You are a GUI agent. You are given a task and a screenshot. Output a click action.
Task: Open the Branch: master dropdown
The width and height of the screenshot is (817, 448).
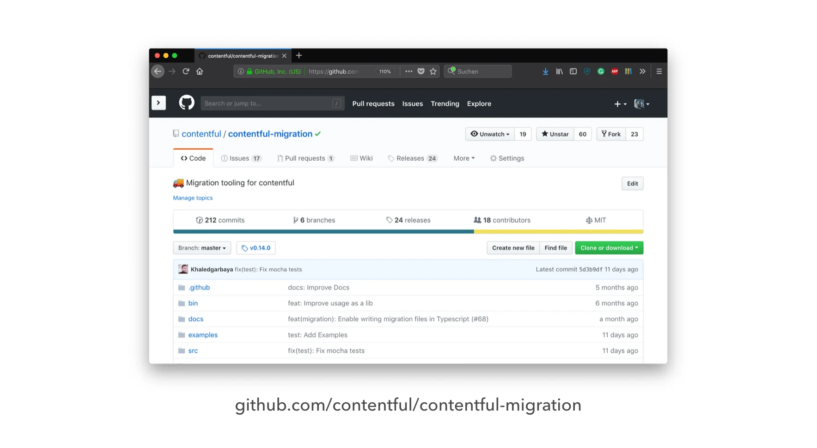(202, 248)
